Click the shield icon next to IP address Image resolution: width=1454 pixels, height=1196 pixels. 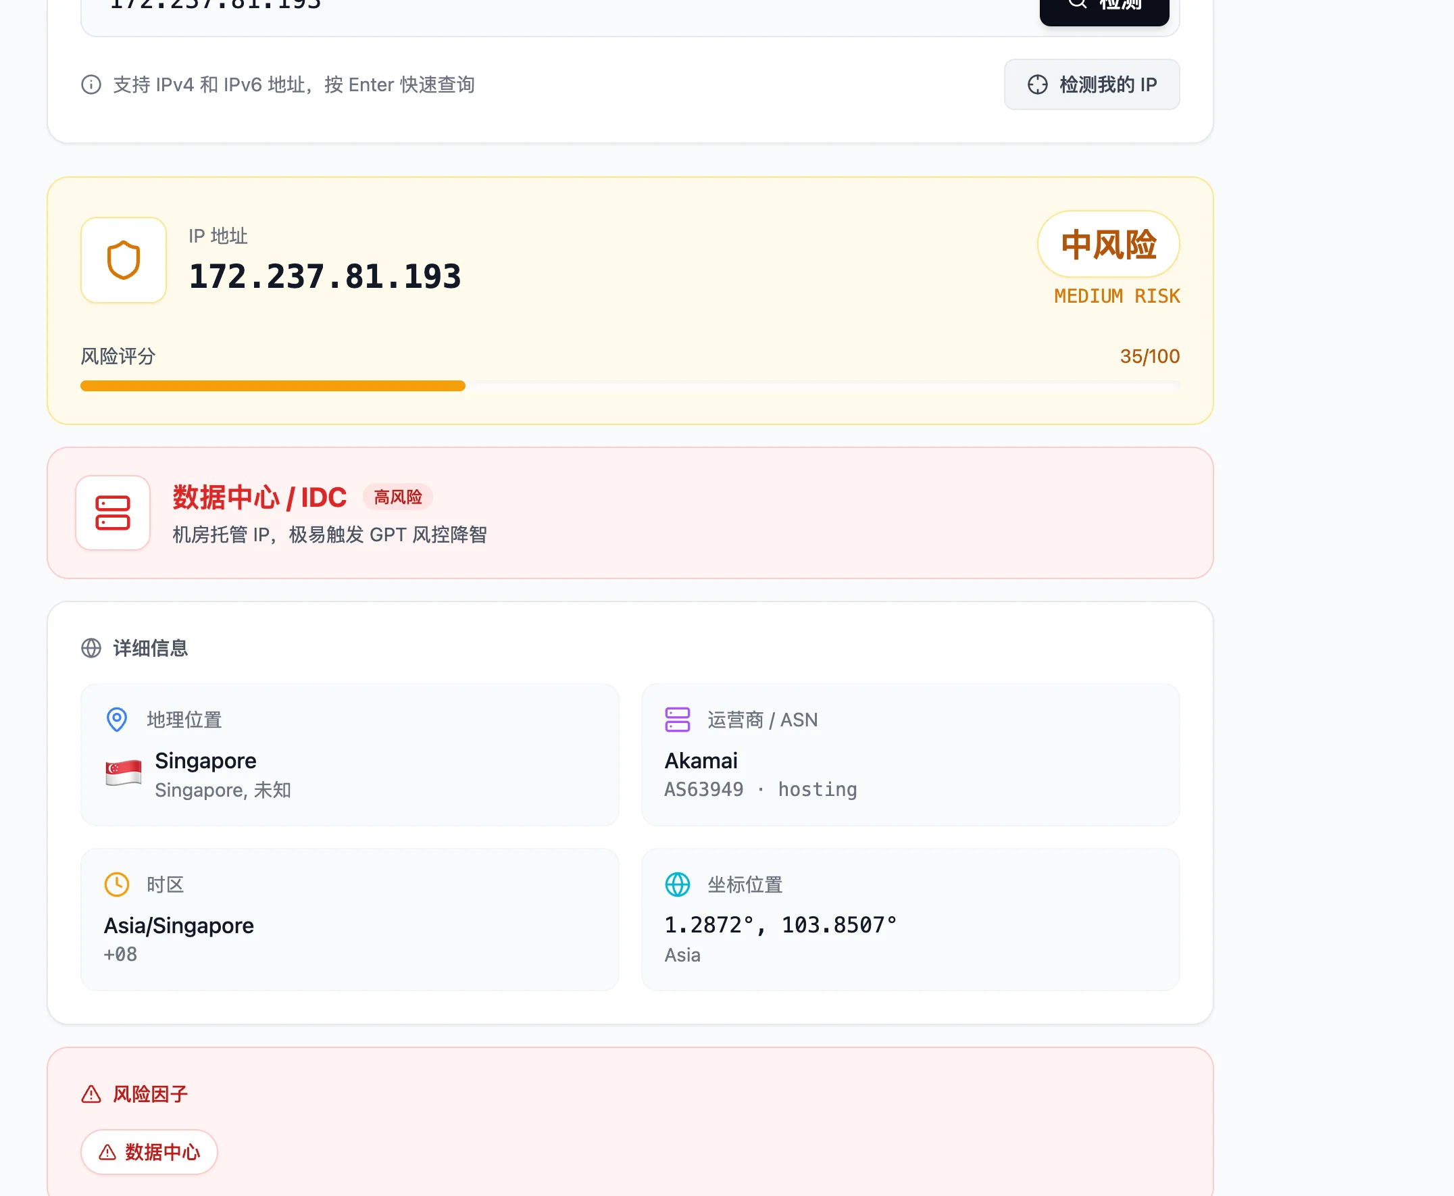tap(123, 259)
